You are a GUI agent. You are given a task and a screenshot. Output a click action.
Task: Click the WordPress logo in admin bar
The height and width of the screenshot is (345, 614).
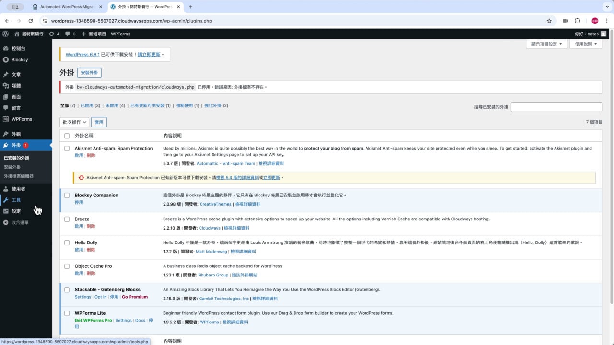coord(6,34)
